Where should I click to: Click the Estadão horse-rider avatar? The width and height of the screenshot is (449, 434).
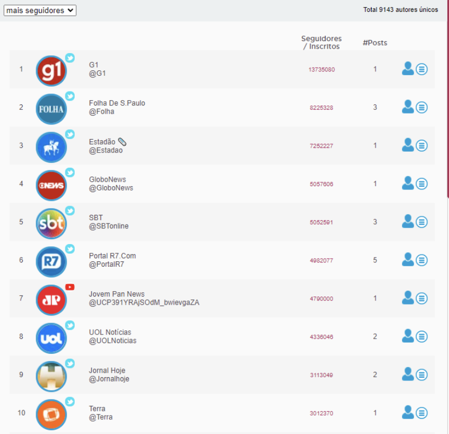click(51, 147)
